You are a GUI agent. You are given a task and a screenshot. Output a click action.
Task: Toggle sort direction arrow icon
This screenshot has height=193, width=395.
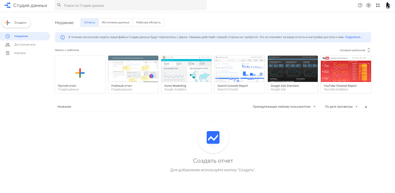tap(366, 107)
